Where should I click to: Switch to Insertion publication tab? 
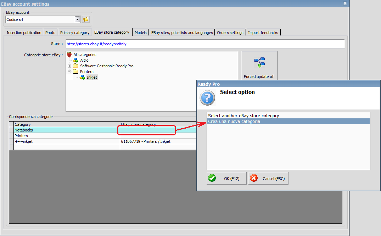[x=24, y=33]
